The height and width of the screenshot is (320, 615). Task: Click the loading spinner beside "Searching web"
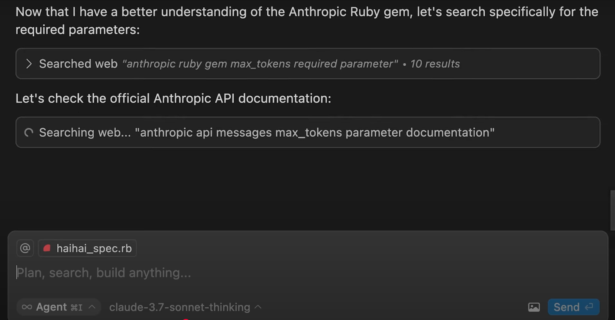(x=29, y=133)
